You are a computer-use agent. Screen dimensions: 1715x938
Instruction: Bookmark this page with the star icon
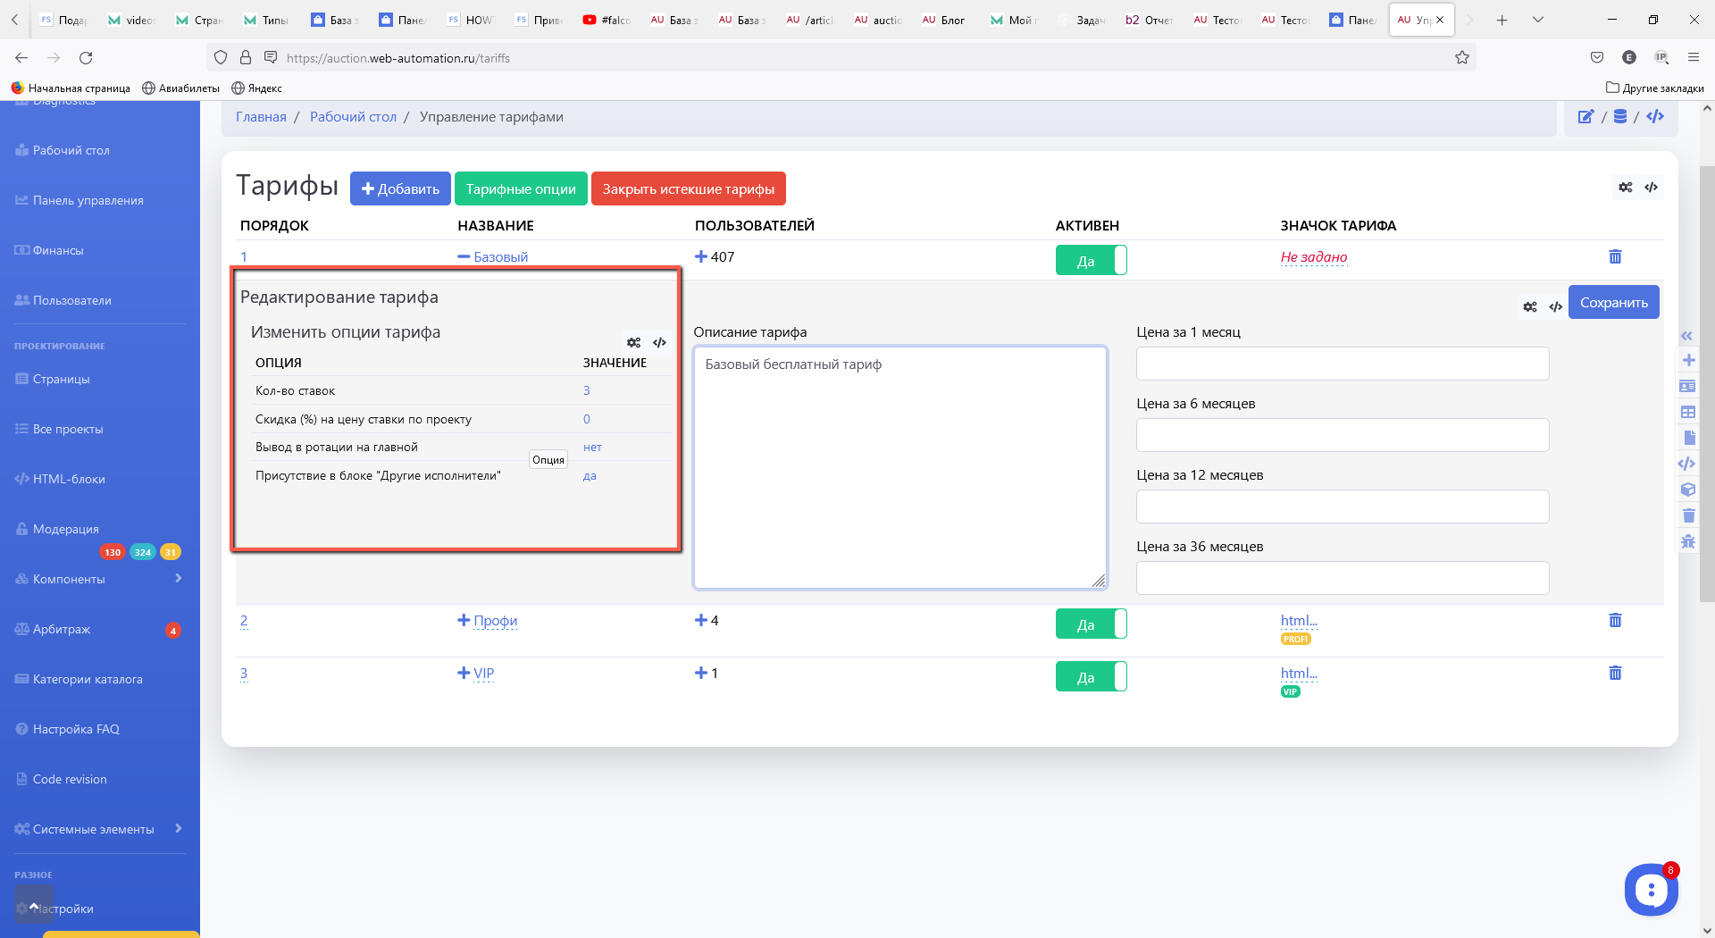(1462, 58)
